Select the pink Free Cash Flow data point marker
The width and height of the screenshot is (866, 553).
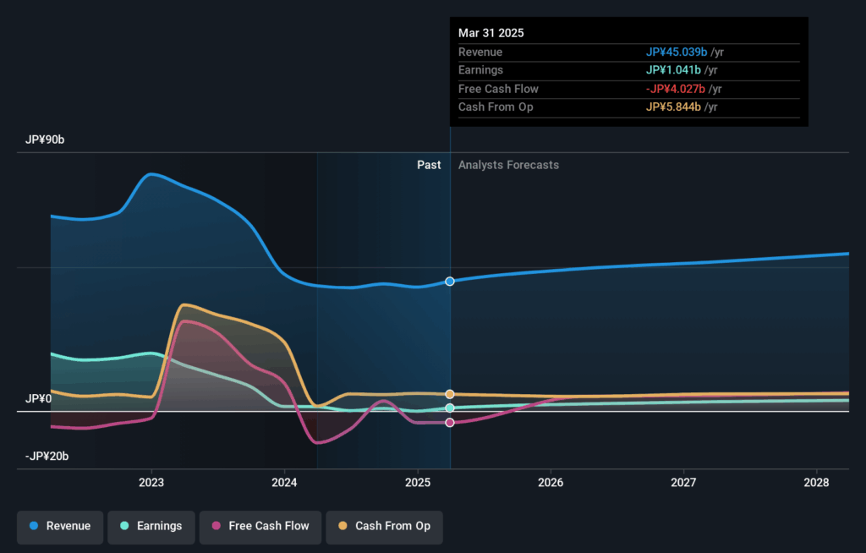click(x=450, y=422)
